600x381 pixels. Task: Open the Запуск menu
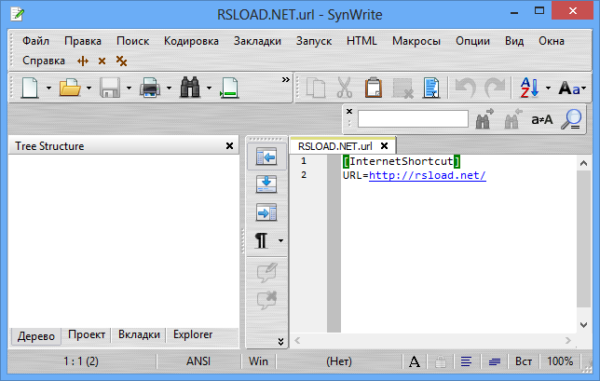(314, 41)
